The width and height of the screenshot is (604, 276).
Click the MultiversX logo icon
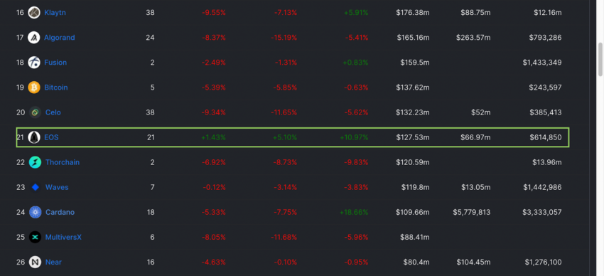(35, 237)
